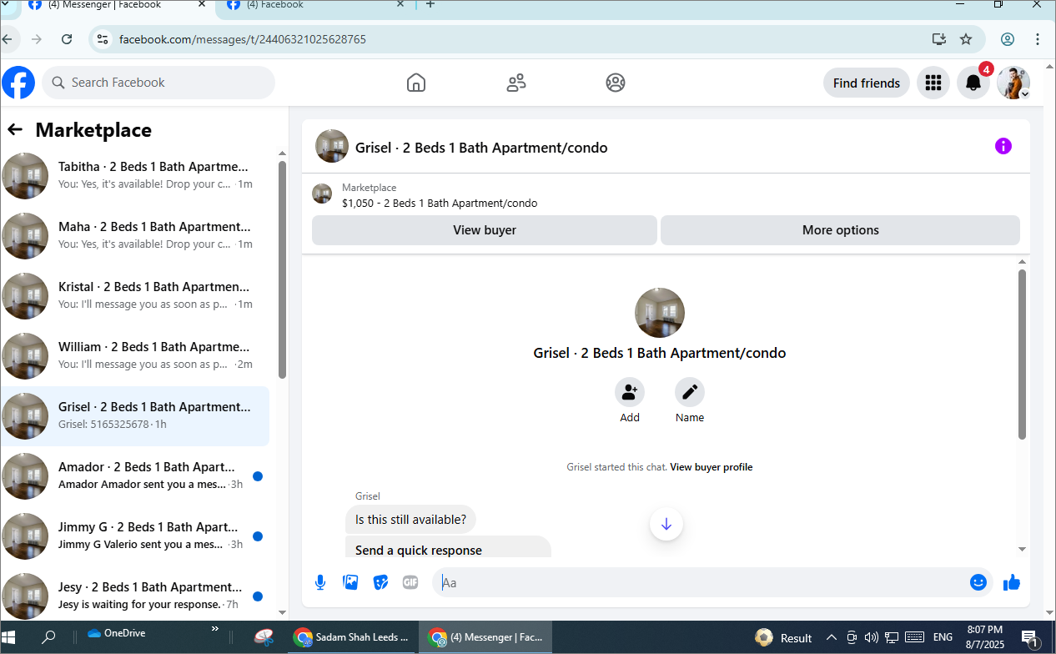Open the Groups icon in top navigation
1056x654 pixels.
(616, 83)
